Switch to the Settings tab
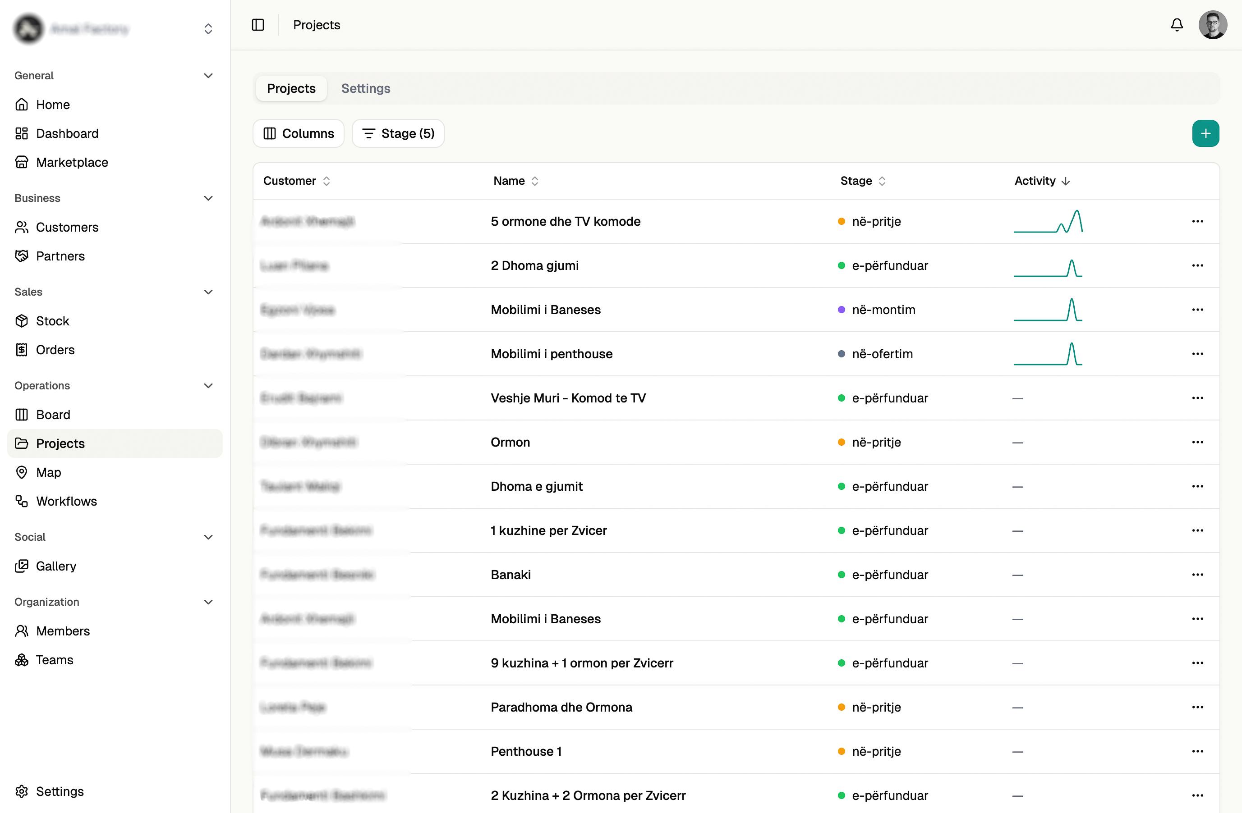The height and width of the screenshot is (813, 1242). [x=366, y=89]
